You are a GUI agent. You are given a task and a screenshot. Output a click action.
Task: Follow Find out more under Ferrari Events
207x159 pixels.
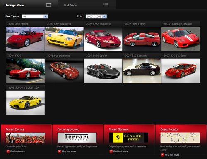17,152
